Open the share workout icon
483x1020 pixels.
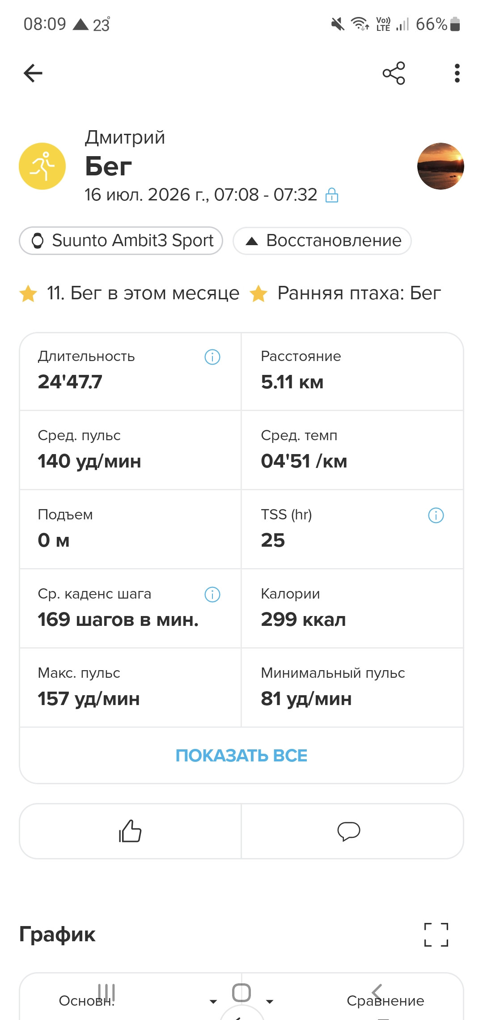[x=394, y=73]
